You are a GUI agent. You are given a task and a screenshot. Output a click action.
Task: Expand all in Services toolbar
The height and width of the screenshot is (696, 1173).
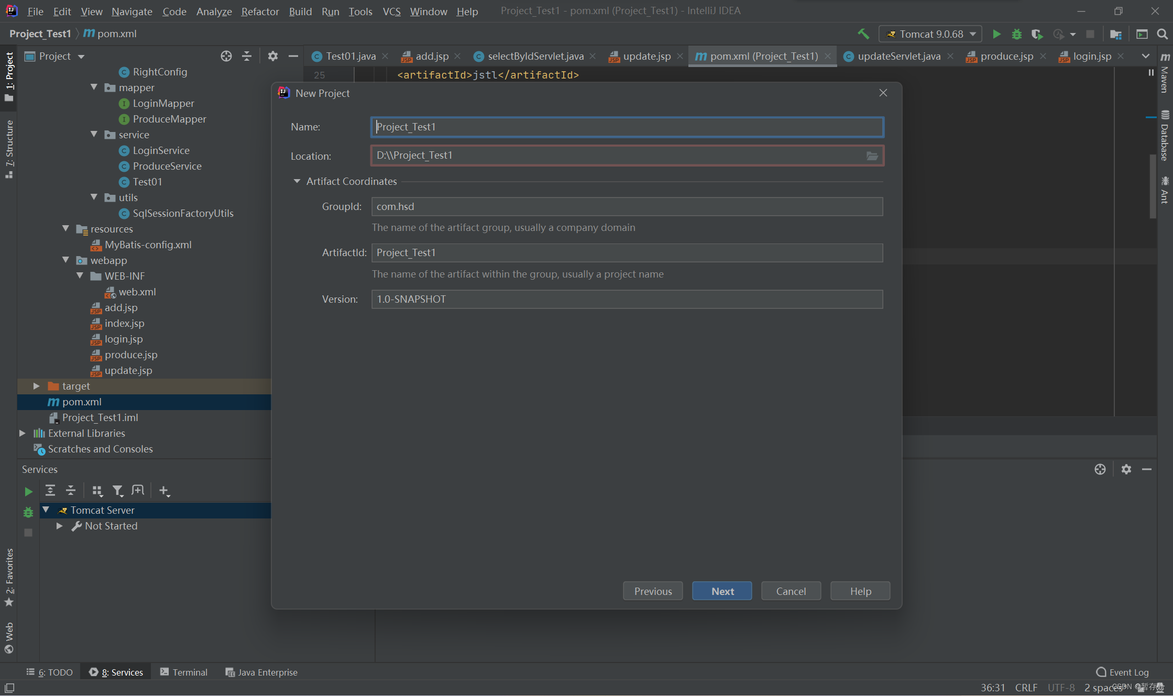(x=50, y=490)
